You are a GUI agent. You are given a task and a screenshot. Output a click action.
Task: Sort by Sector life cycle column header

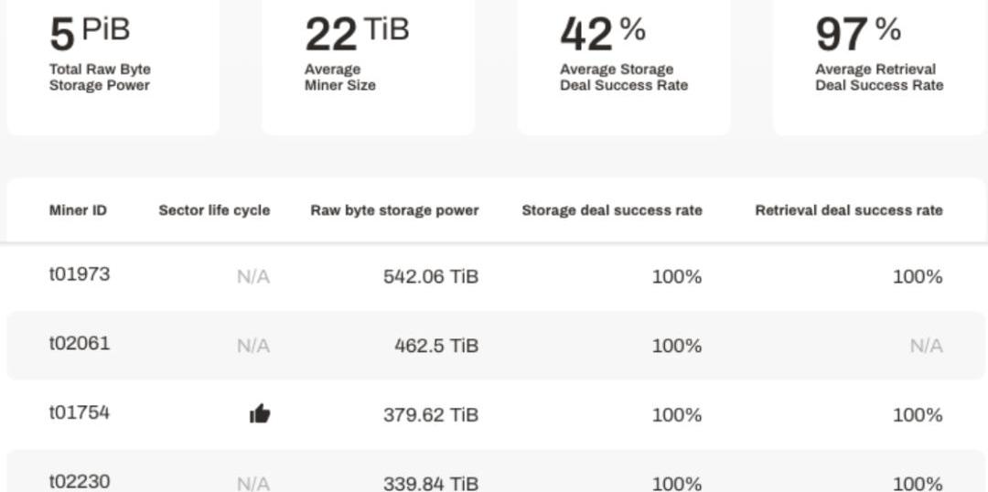[x=214, y=210]
